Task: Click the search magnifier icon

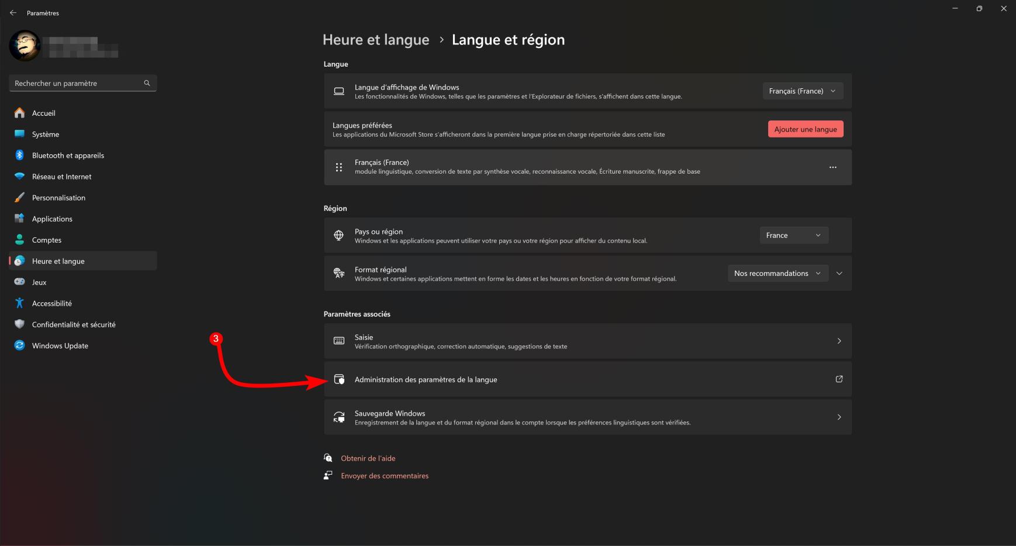Action: pyautogui.click(x=147, y=83)
